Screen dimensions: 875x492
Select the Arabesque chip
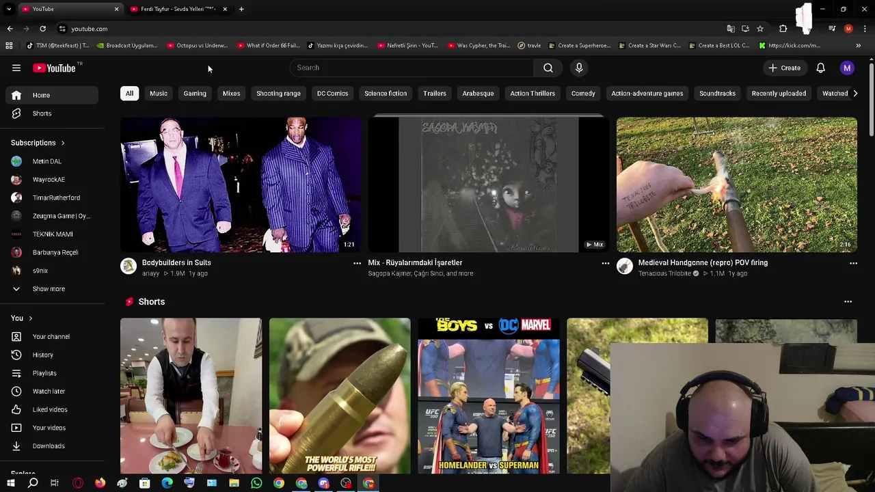478,94
